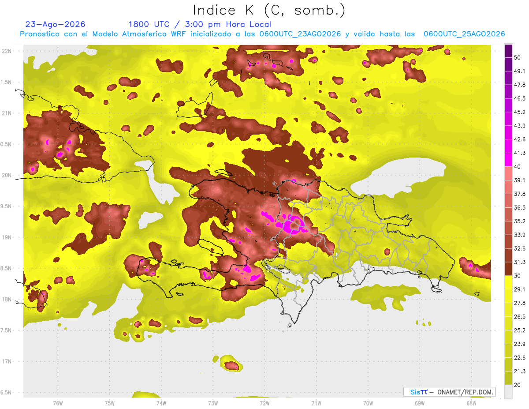Click the colorbar value "33.9"
The height and width of the screenshot is (409, 529).
click(x=520, y=235)
